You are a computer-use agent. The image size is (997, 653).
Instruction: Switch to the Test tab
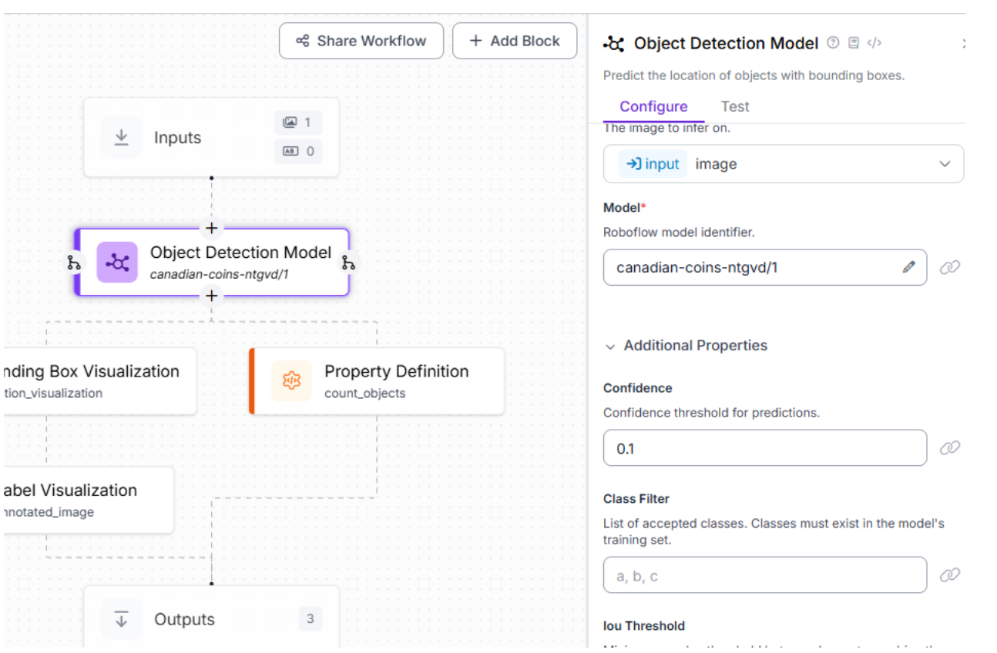point(735,107)
